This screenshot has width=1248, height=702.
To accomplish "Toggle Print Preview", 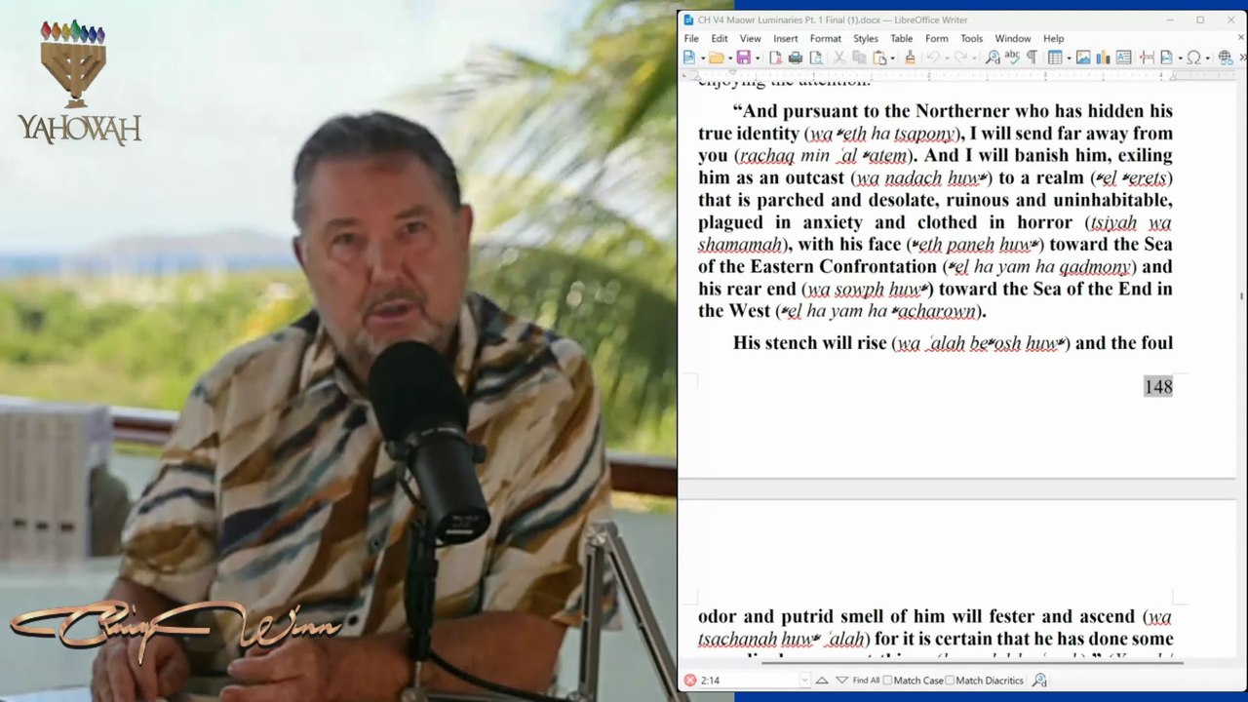I will [x=816, y=58].
